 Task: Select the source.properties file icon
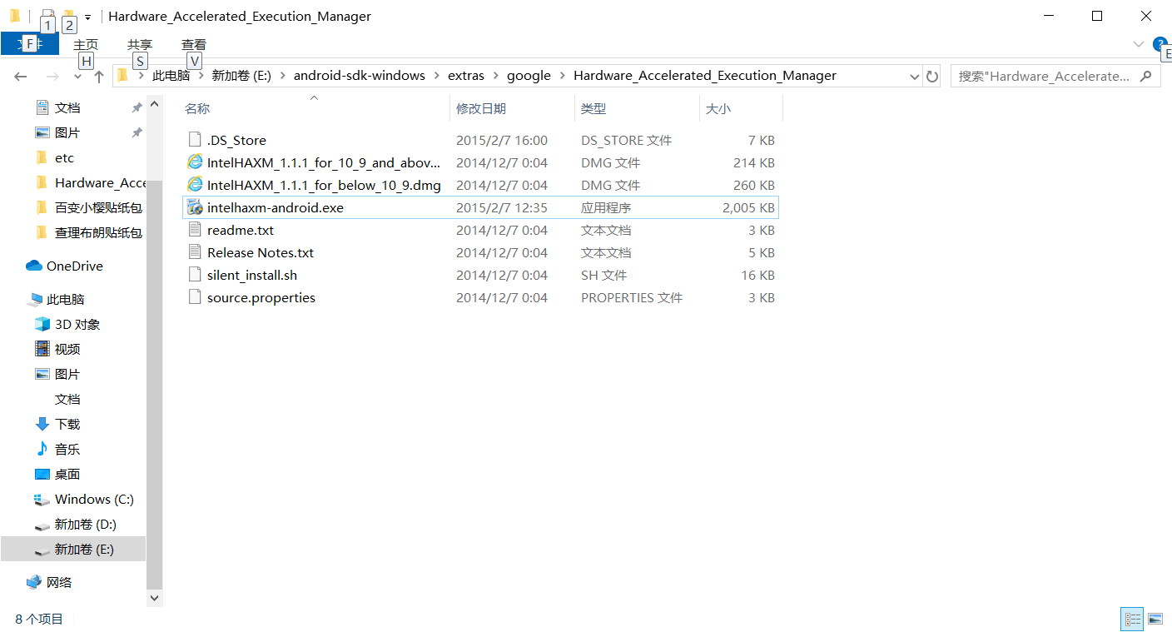[195, 297]
